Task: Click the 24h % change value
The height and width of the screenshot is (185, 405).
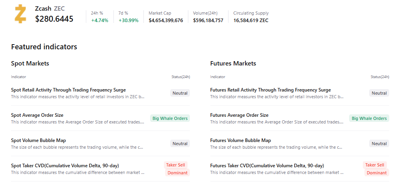Action: 100,21
